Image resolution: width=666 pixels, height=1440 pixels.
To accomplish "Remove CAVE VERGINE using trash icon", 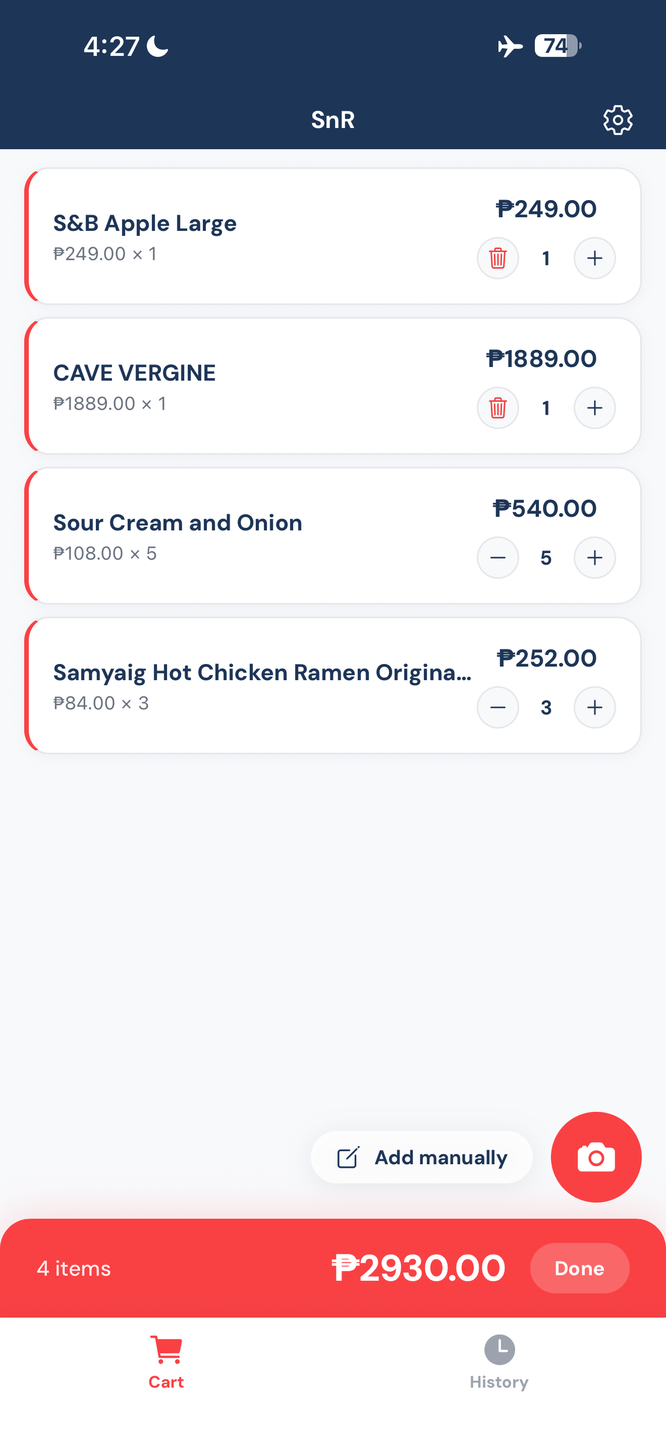I will [497, 408].
